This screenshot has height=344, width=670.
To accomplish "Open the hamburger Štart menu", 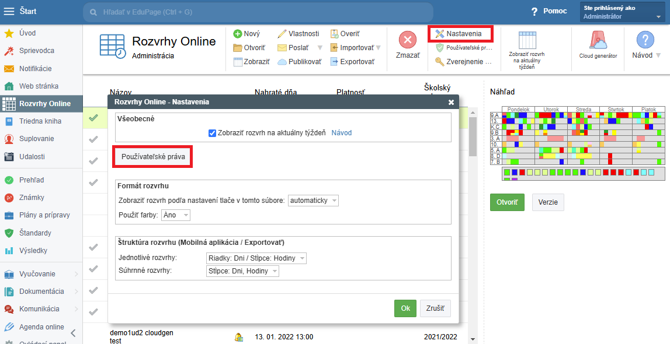I will click(x=9, y=11).
